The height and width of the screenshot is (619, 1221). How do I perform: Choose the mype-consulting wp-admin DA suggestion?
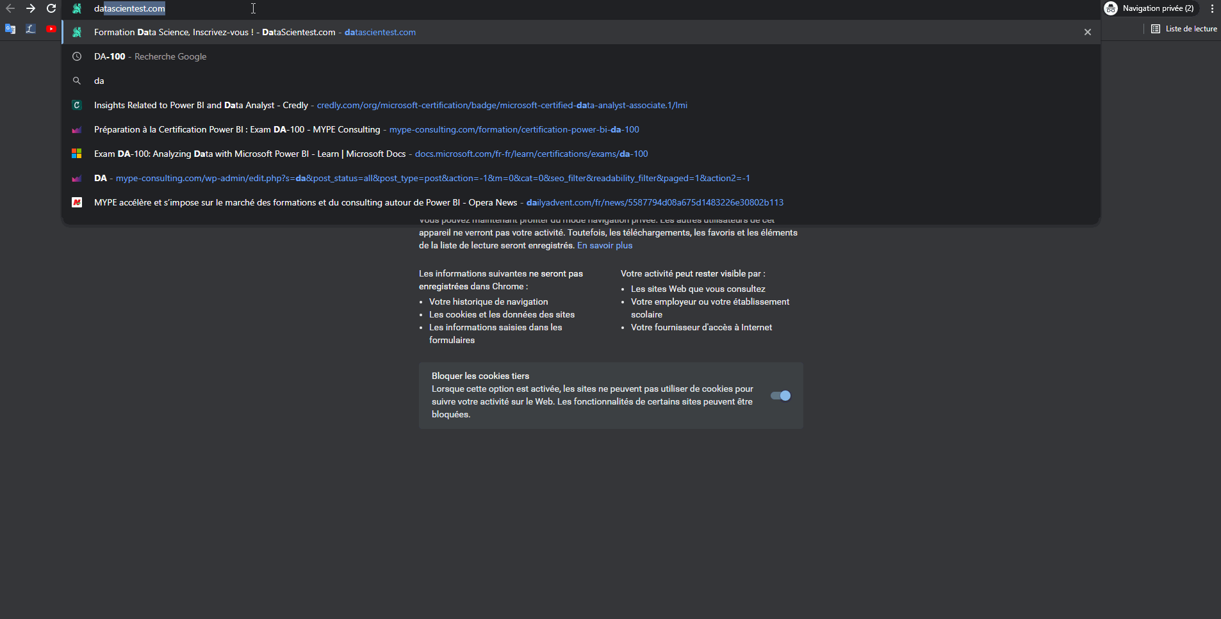(x=422, y=178)
